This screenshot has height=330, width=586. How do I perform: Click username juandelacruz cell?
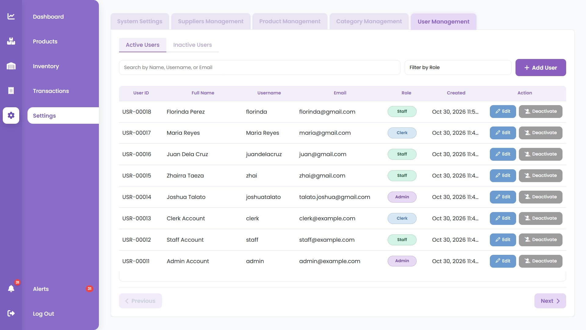click(264, 154)
